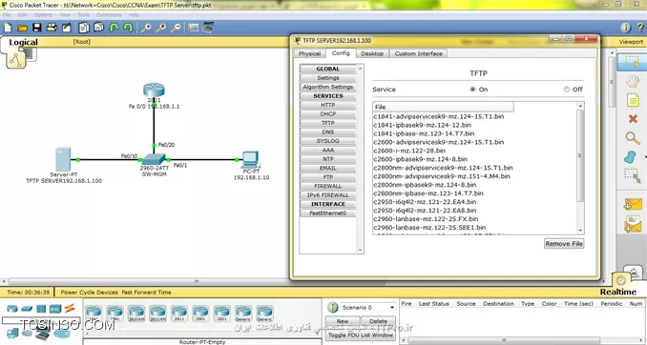647x345 pixels.
Task: Undo the last action
Action: 114,28
